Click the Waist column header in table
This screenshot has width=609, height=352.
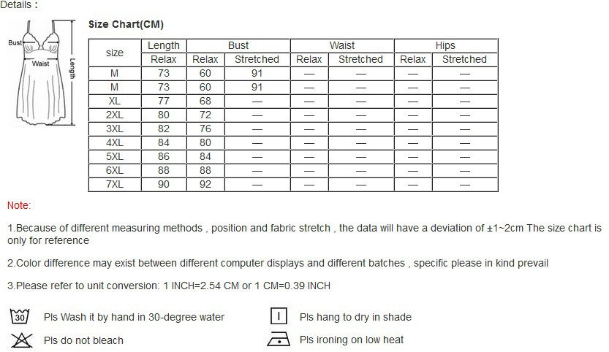point(342,45)
